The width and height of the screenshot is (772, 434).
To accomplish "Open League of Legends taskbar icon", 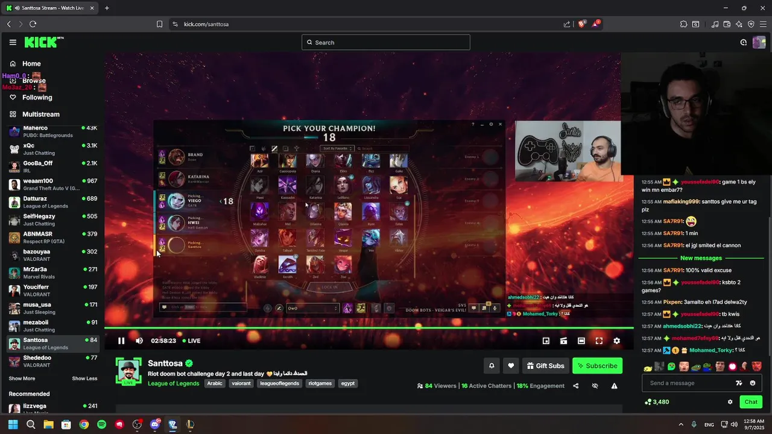I will tap(190, 424).
